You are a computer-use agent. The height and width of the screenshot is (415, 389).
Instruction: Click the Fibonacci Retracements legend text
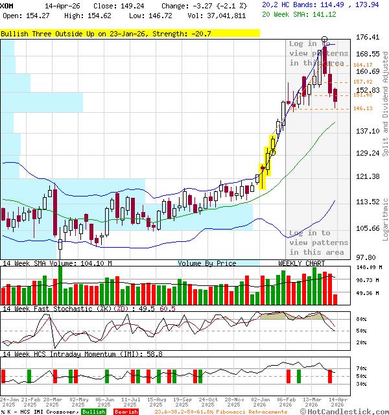click(221, 412)
